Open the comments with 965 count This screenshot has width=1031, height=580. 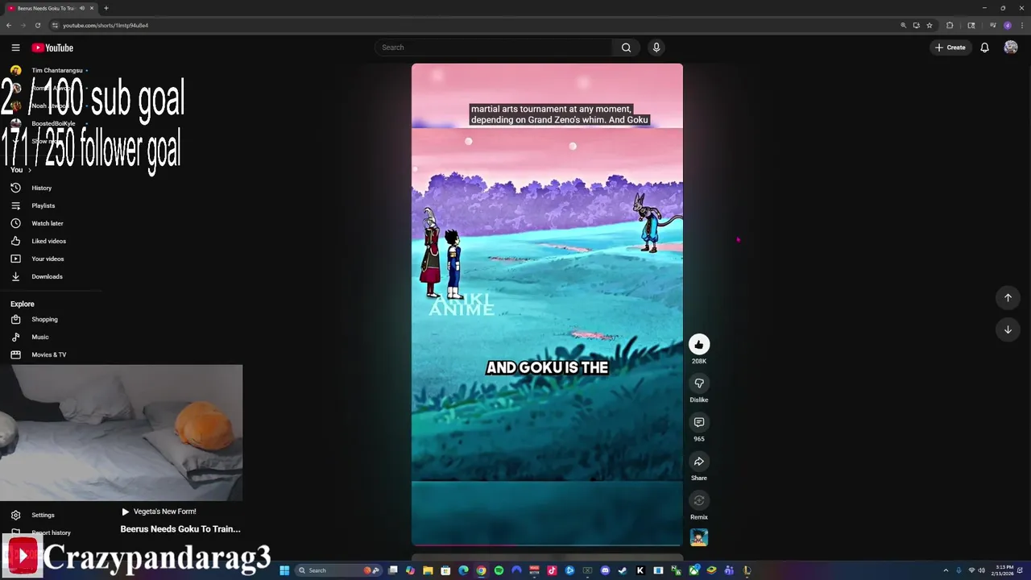point(699,422)
